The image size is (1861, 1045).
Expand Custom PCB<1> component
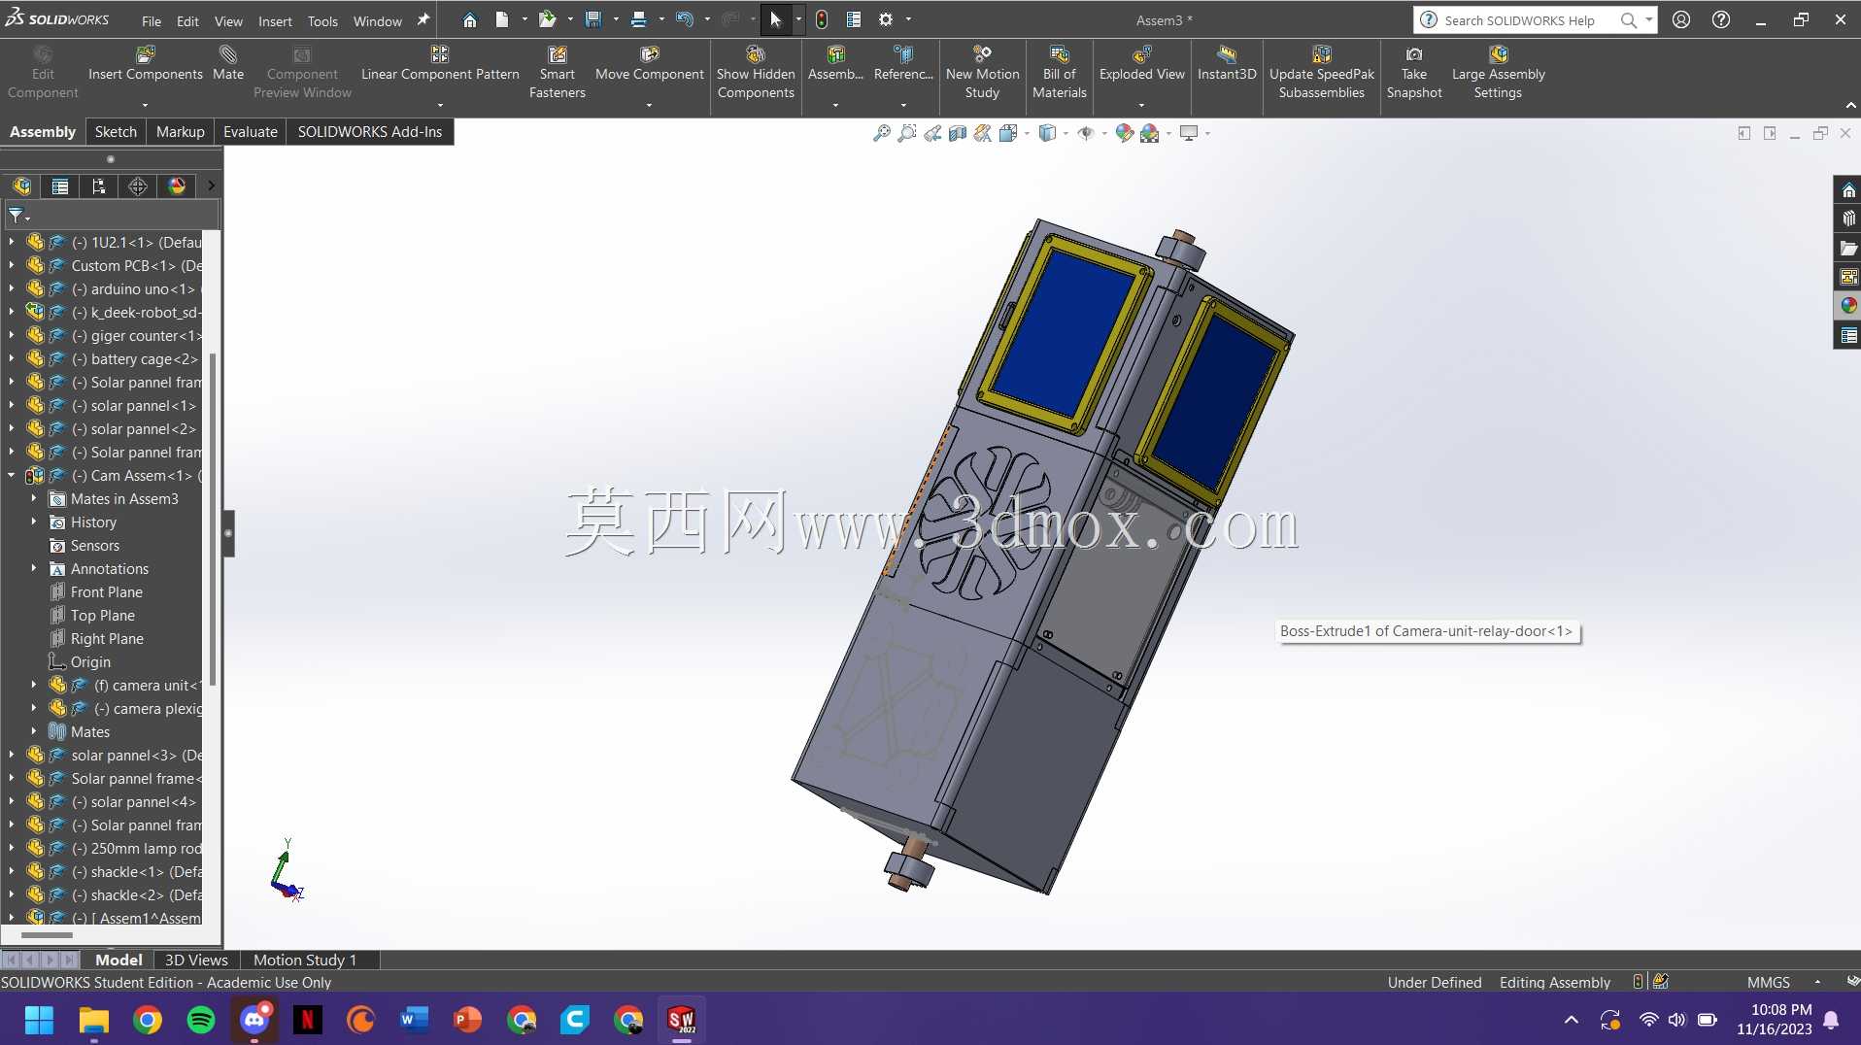pos(12,266)
